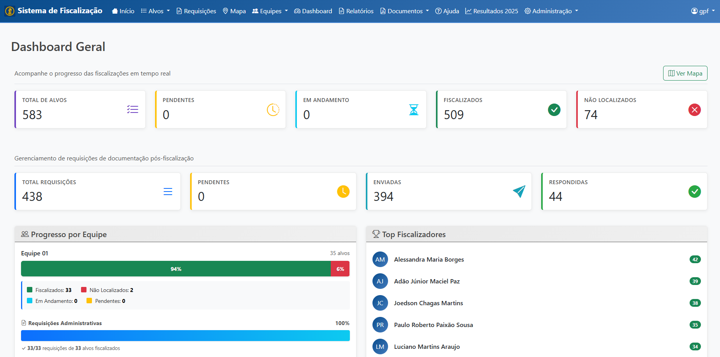
Task: Expand the Documentos dropdown menu
Action: pos(404,11)
